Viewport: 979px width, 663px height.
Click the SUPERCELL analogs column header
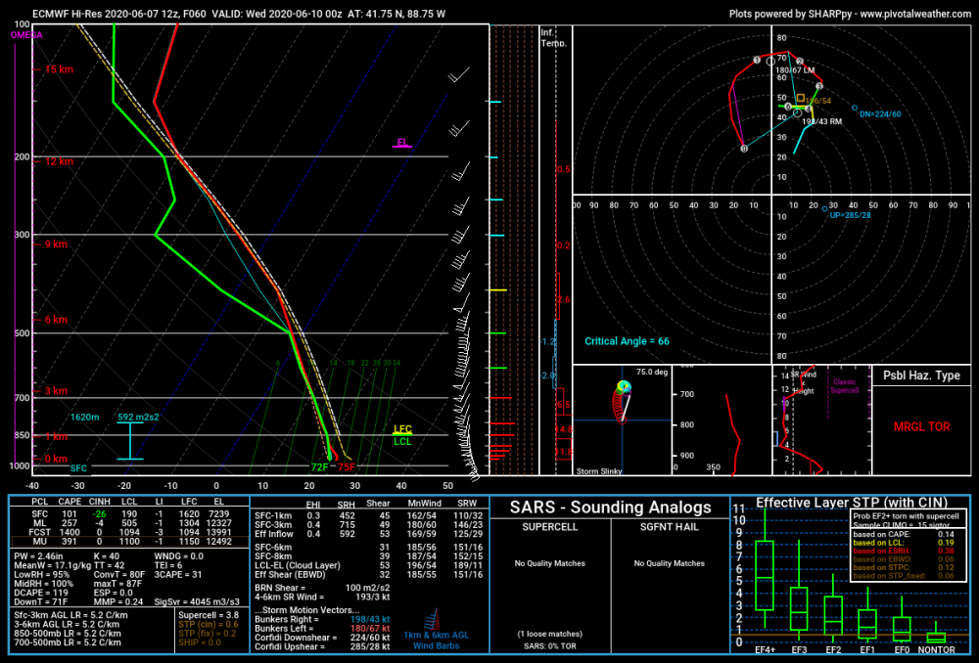click(x=549, y=527)
